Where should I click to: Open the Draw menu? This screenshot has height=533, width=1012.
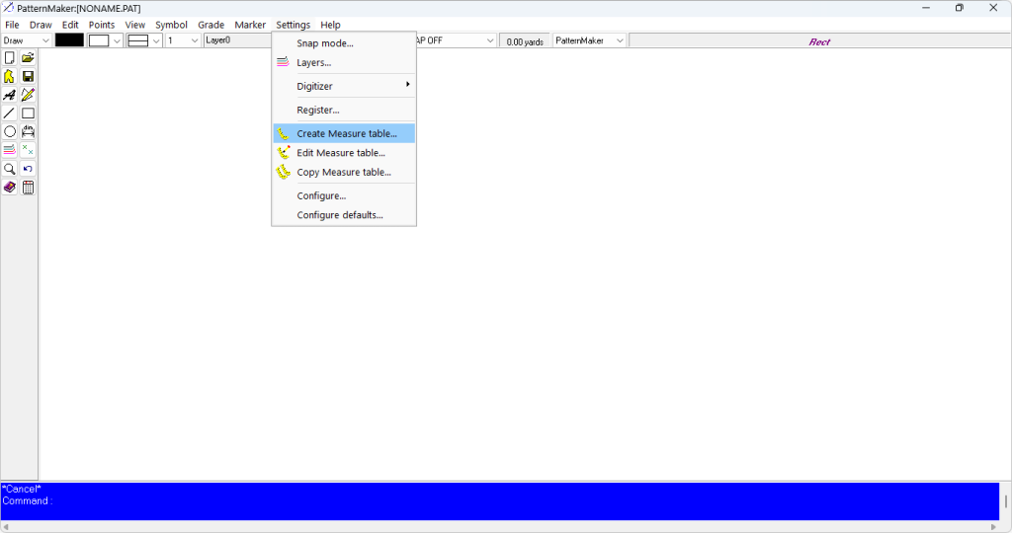(x=41, y=25)
